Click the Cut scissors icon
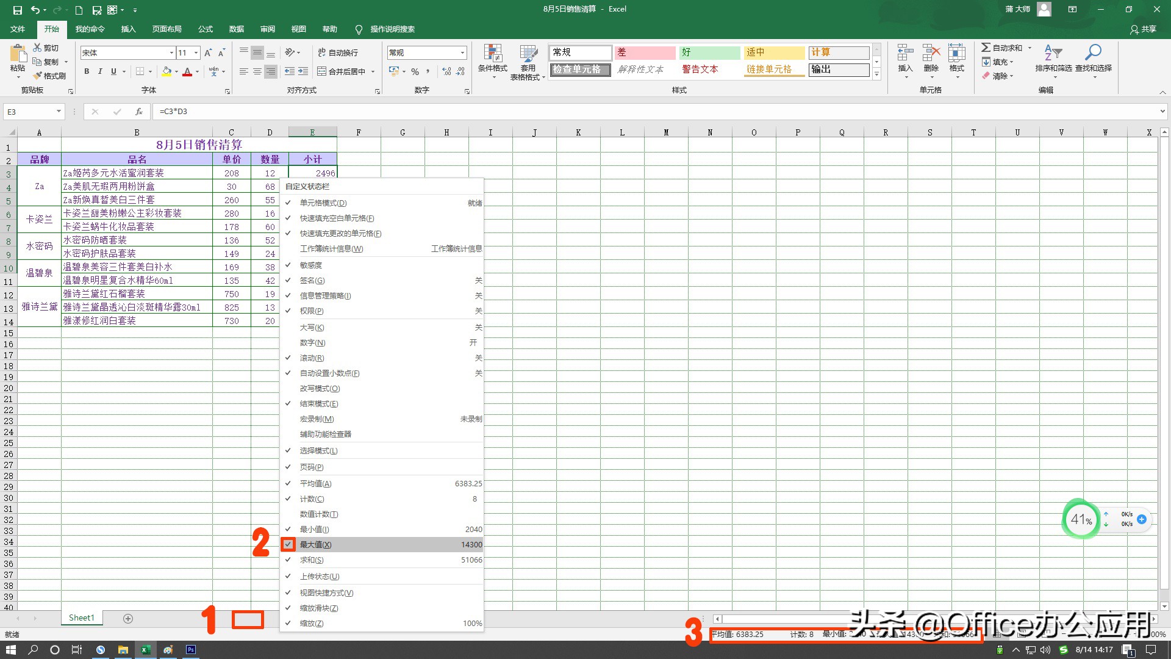 (37, 48)
